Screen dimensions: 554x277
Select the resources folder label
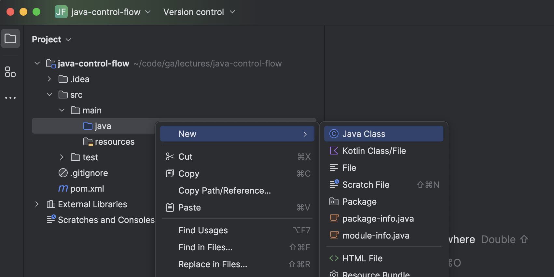115,142
